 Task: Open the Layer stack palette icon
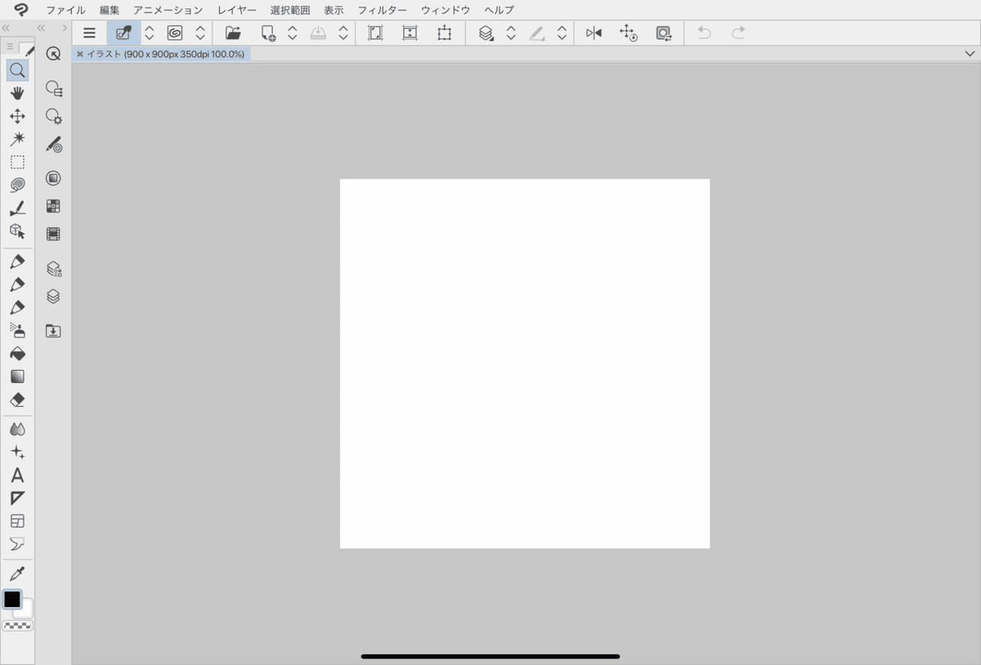pyautogui.click(x=53, y=297)
